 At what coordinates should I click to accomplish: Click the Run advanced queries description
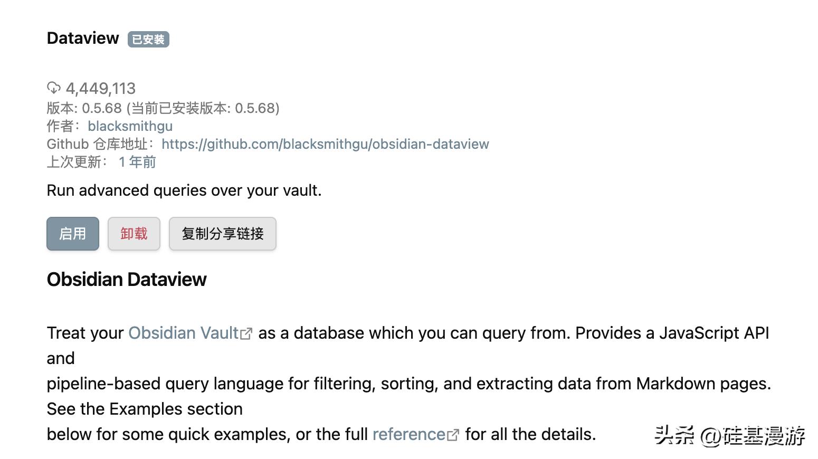coord(184,190)
